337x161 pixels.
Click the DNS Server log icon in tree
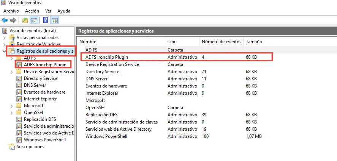pos(19,85)
